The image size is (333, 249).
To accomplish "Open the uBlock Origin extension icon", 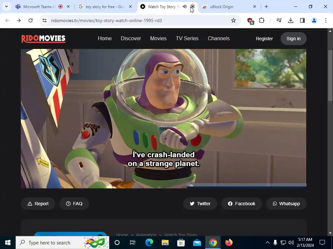I will click(x=250, y=20).
